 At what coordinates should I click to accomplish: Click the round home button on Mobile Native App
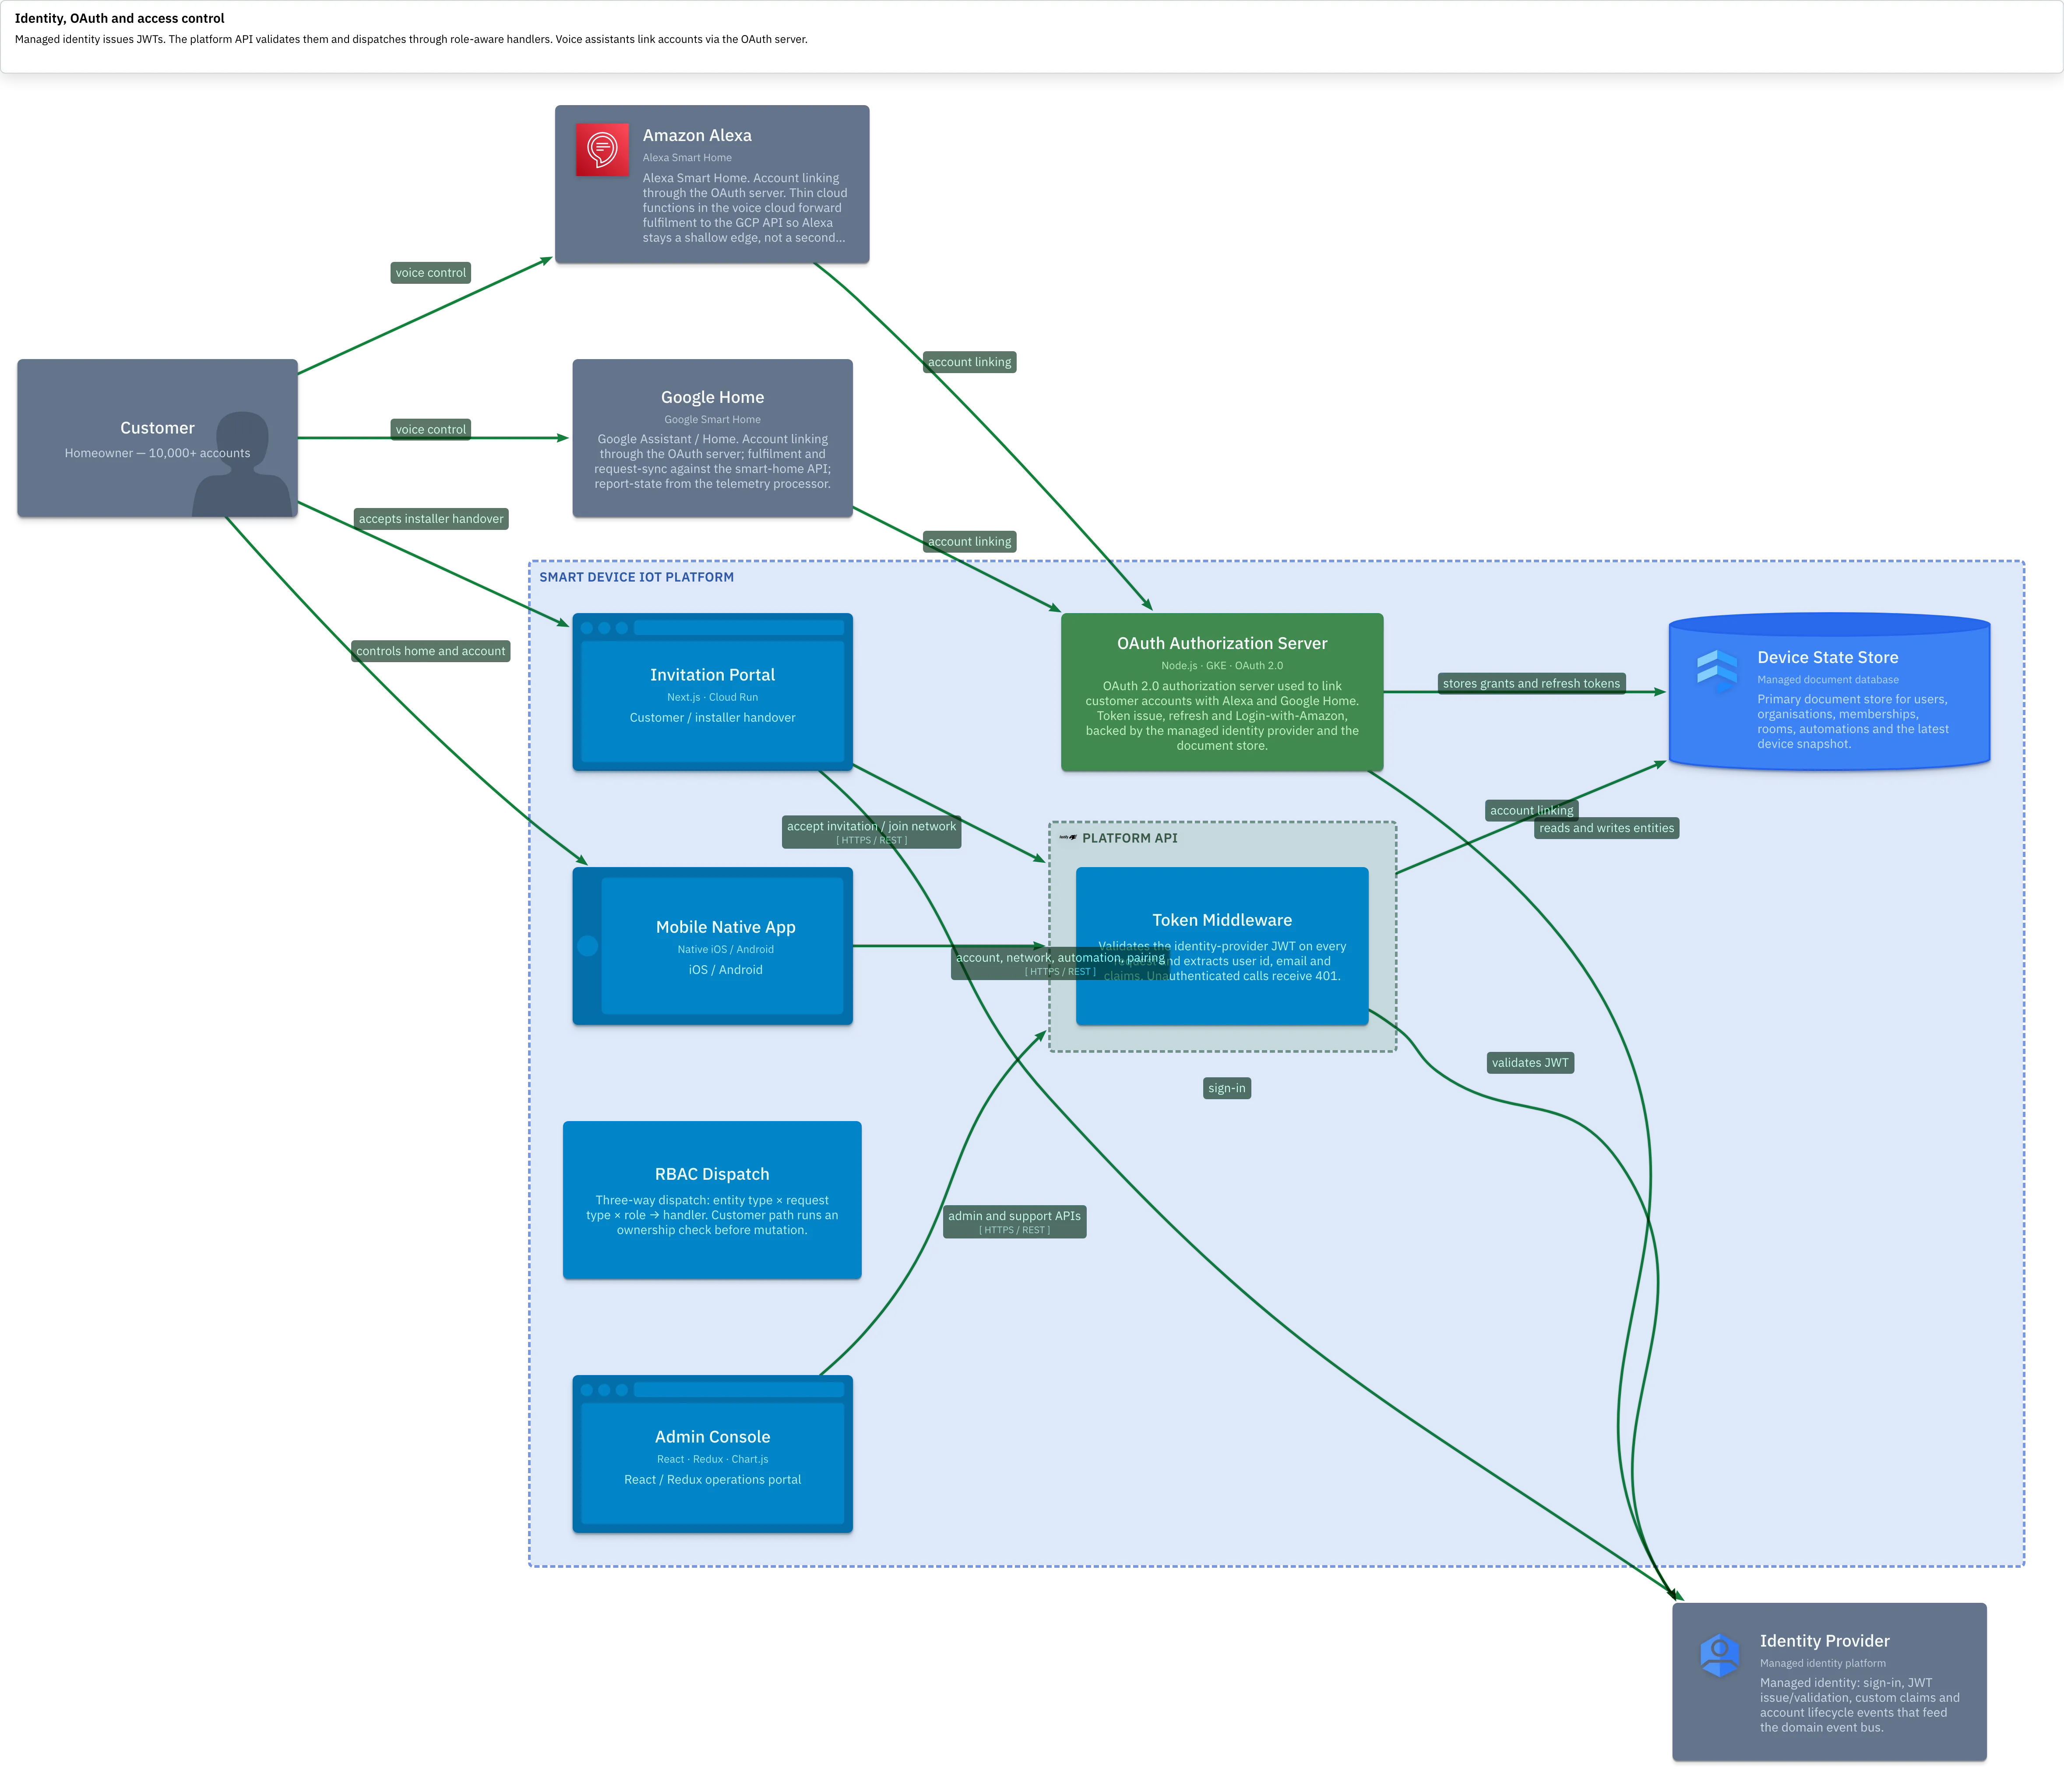(588, 946)
